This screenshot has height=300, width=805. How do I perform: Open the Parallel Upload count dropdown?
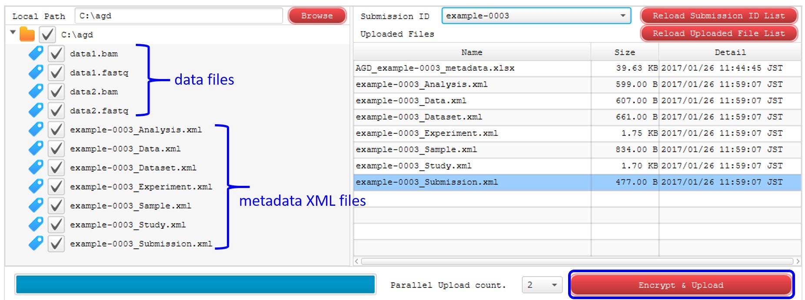pos(554,285)
